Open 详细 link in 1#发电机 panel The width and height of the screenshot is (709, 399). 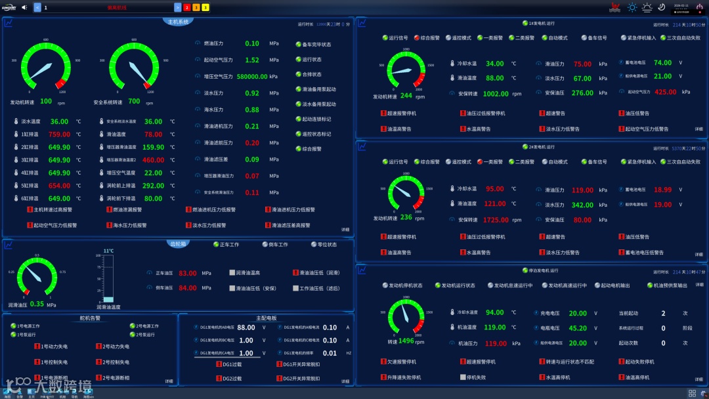click(x=698, y=129)
